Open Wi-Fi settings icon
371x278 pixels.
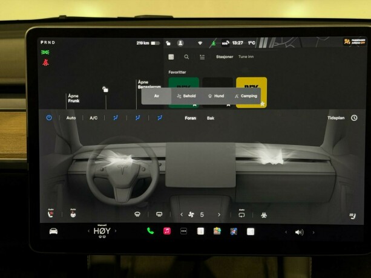click(x=200, y=43)
